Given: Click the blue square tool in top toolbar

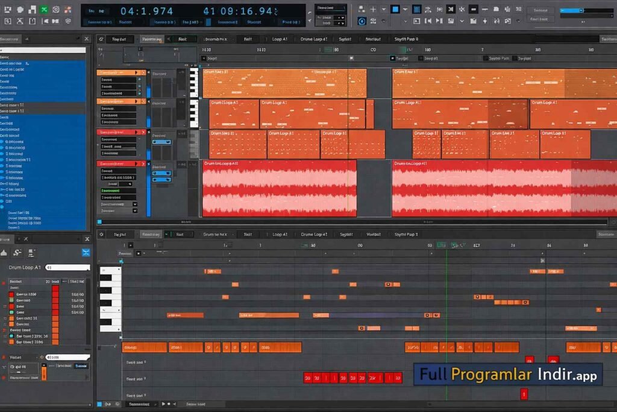Looking at the screenshot, I should point(395,9).
